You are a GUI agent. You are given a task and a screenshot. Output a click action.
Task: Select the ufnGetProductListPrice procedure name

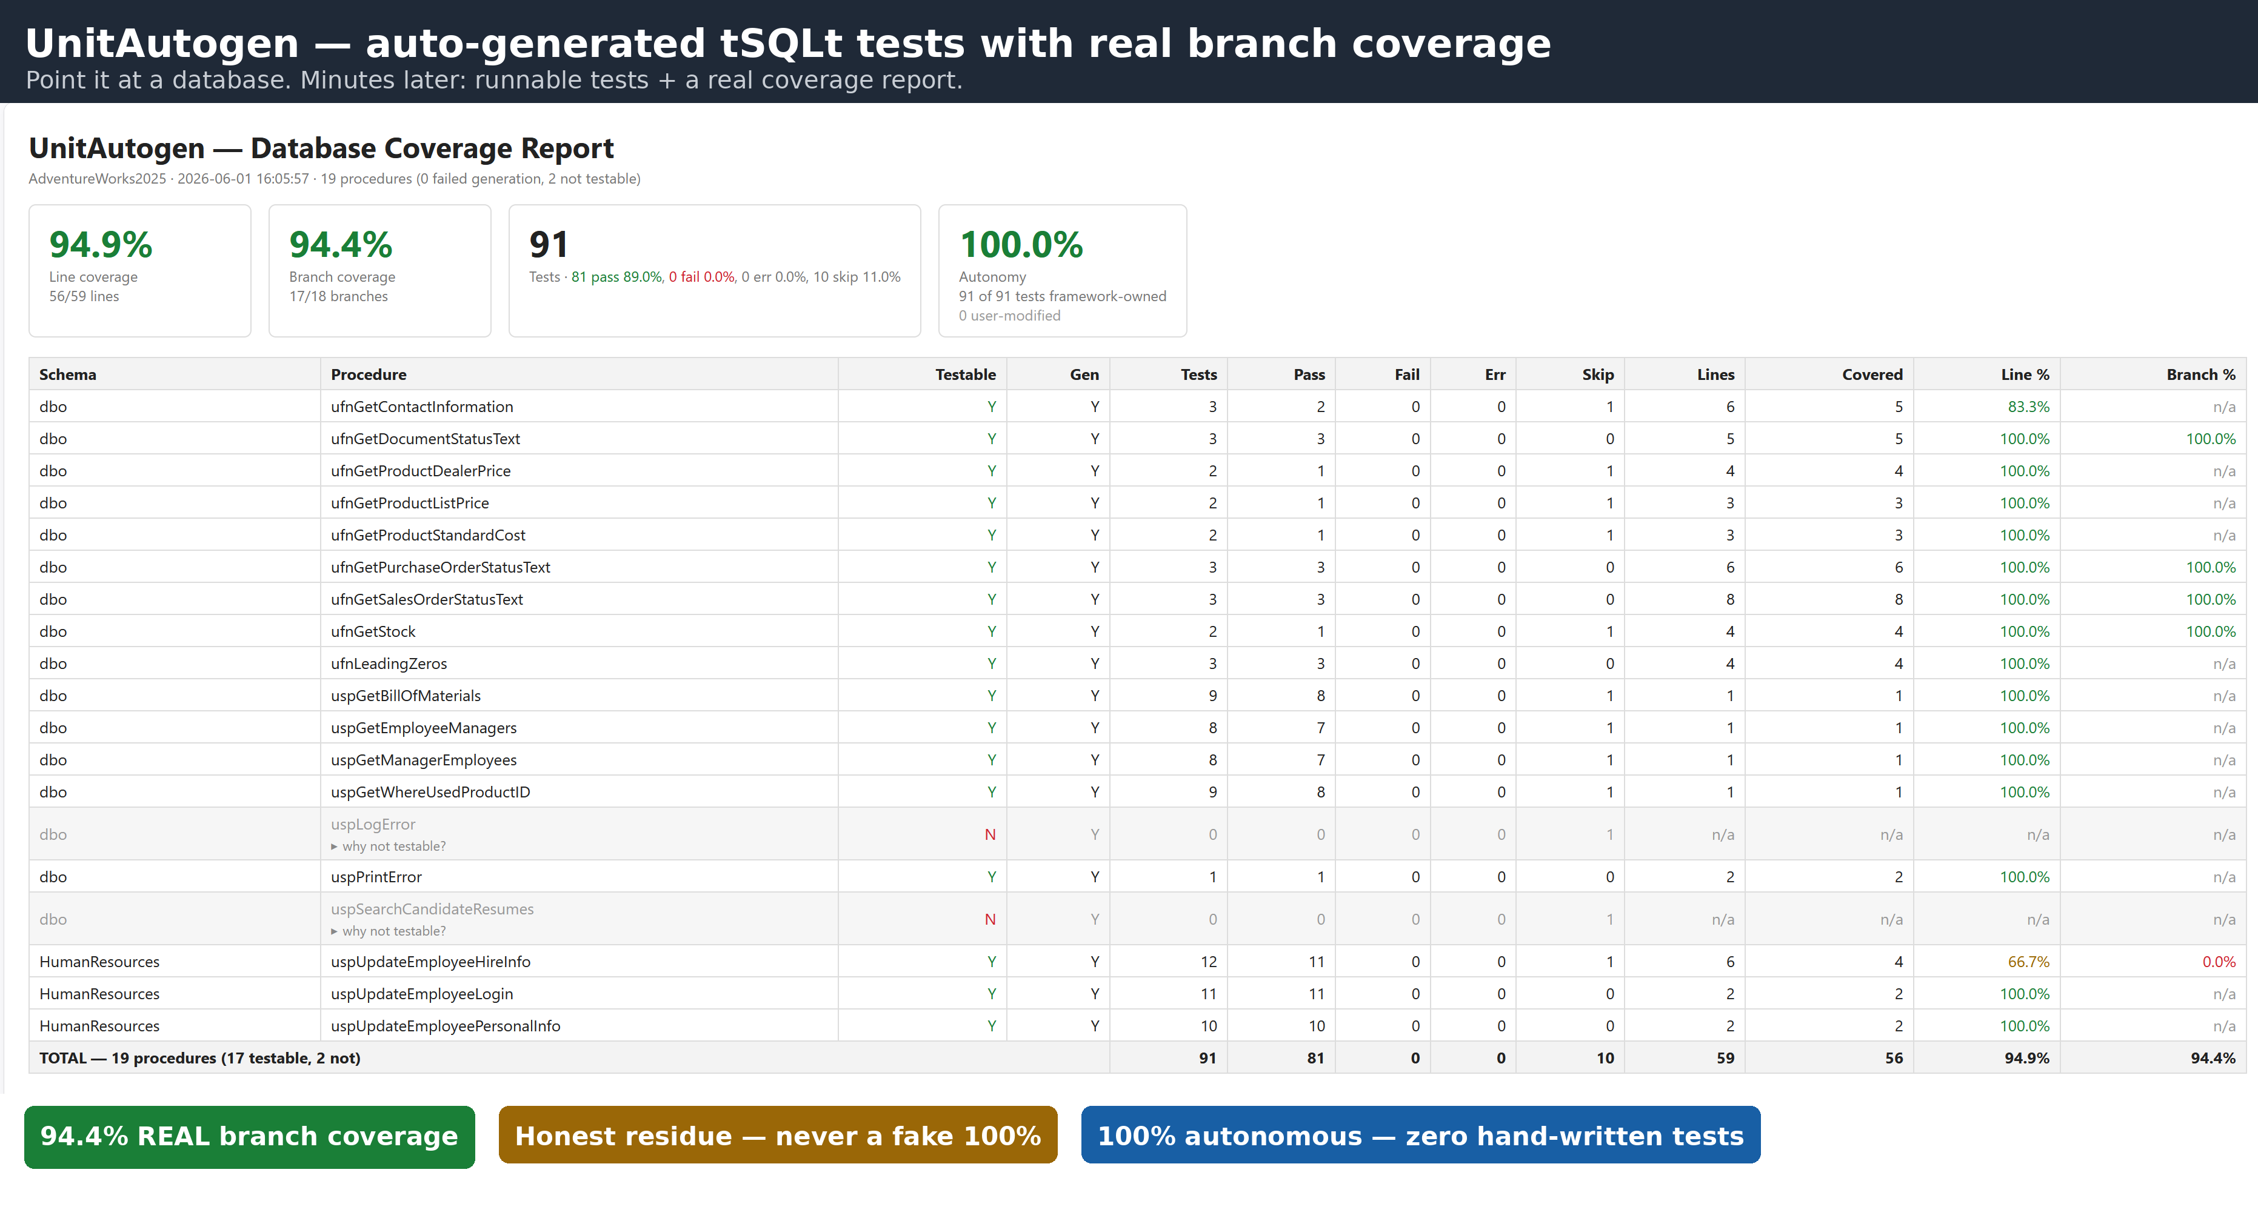point(409,503)
